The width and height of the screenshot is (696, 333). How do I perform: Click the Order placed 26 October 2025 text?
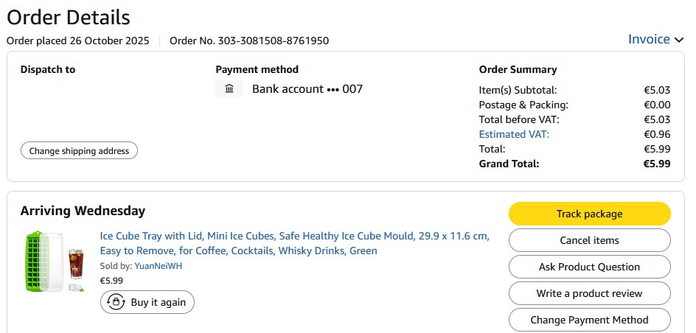pos(78,41)
